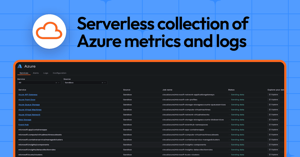
Task: Click Explore for Azure Virtual Network
Action: [273, 115]
